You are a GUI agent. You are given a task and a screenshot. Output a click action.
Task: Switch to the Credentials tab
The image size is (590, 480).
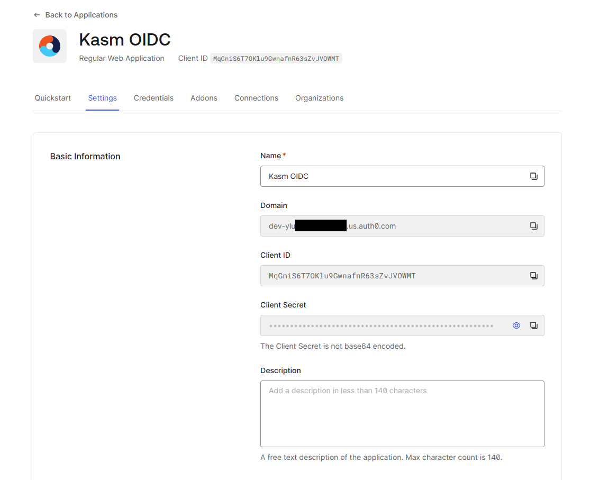click(153, 98)
